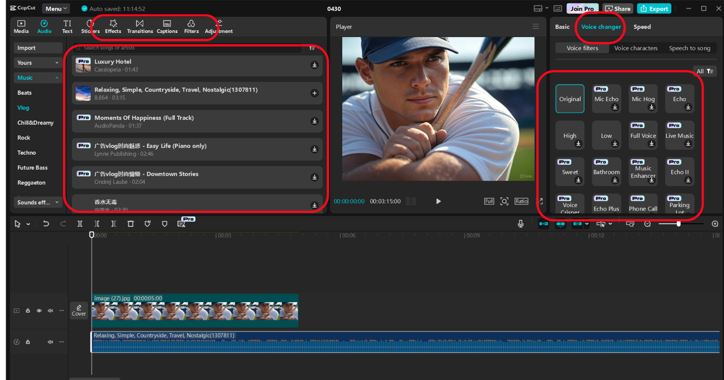Image resolution: width=724 pixels, height=380 pixels.
Task: Open the selection tool mode dropdown arrow
Action: click(28, 224)
